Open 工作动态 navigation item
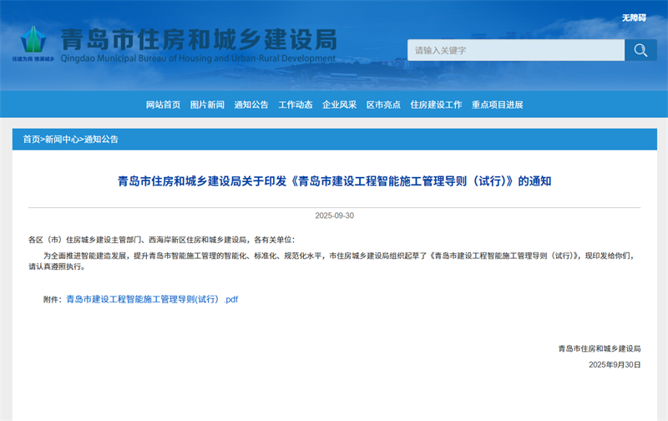Screen dimensions: 668x421 [296, 104]
